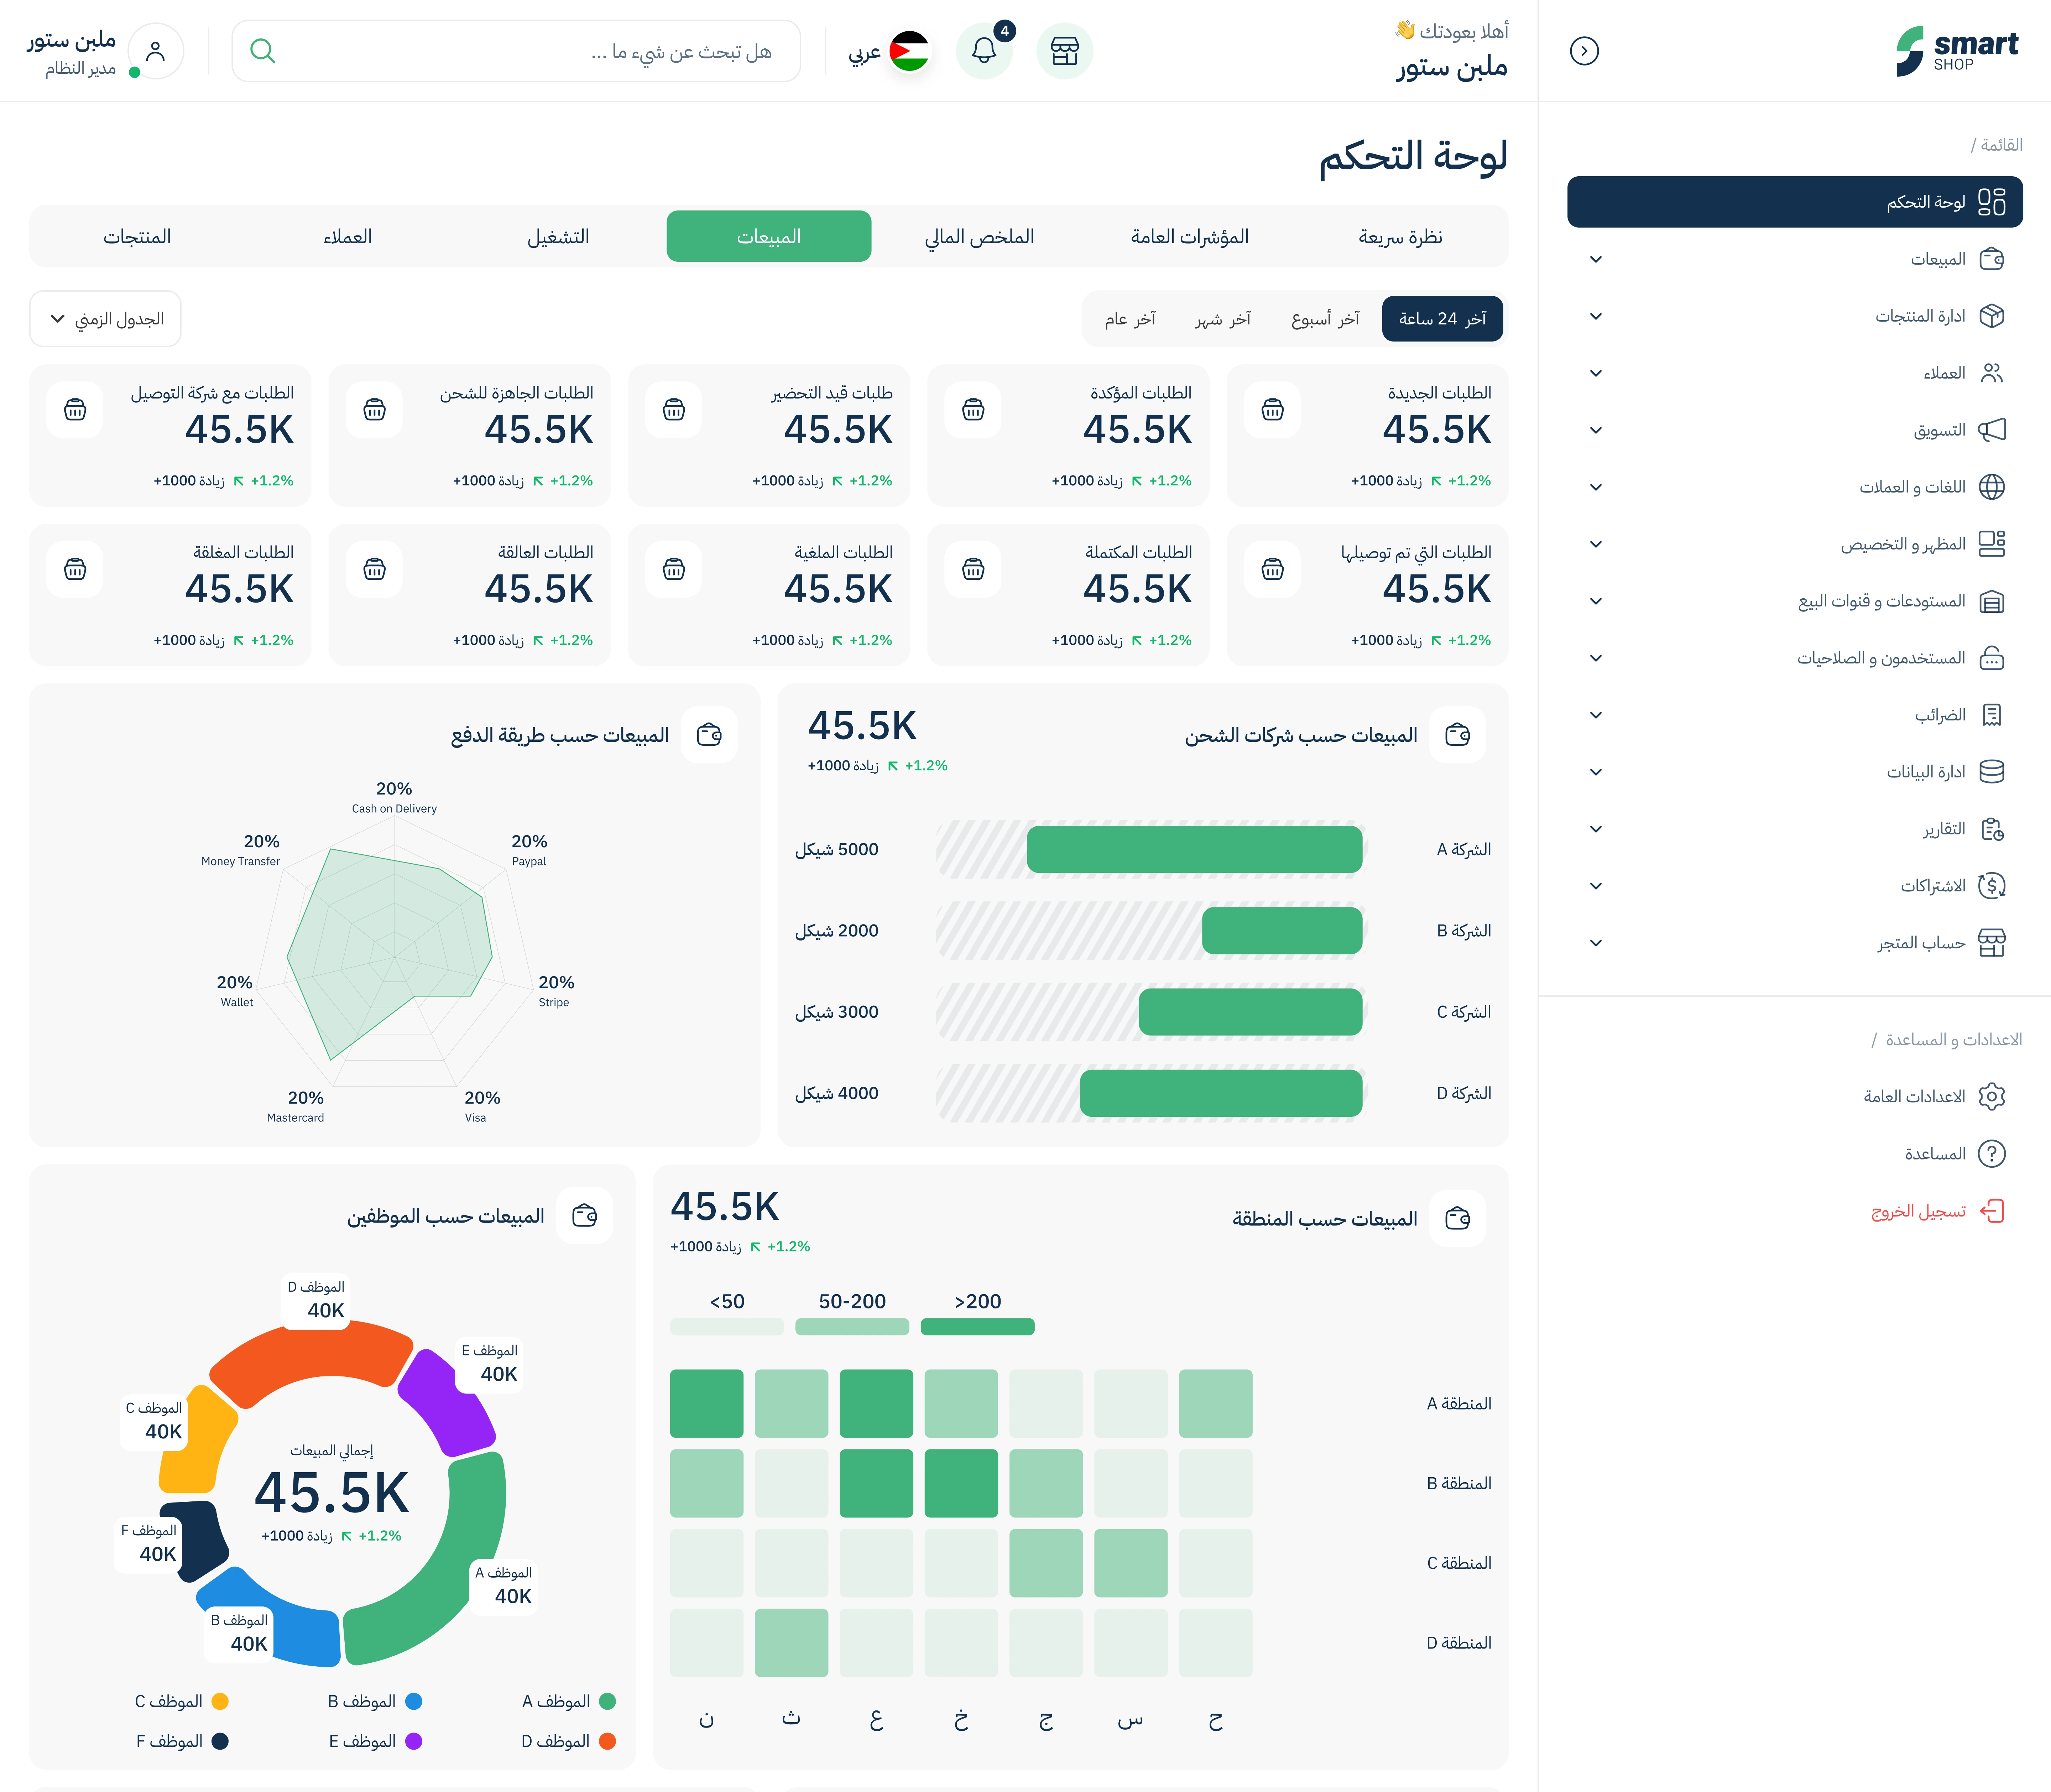Click the الاشتراكات dollar cycle icon
Viewport: 2051px width, 1792px height.
tap(1992, 886)
